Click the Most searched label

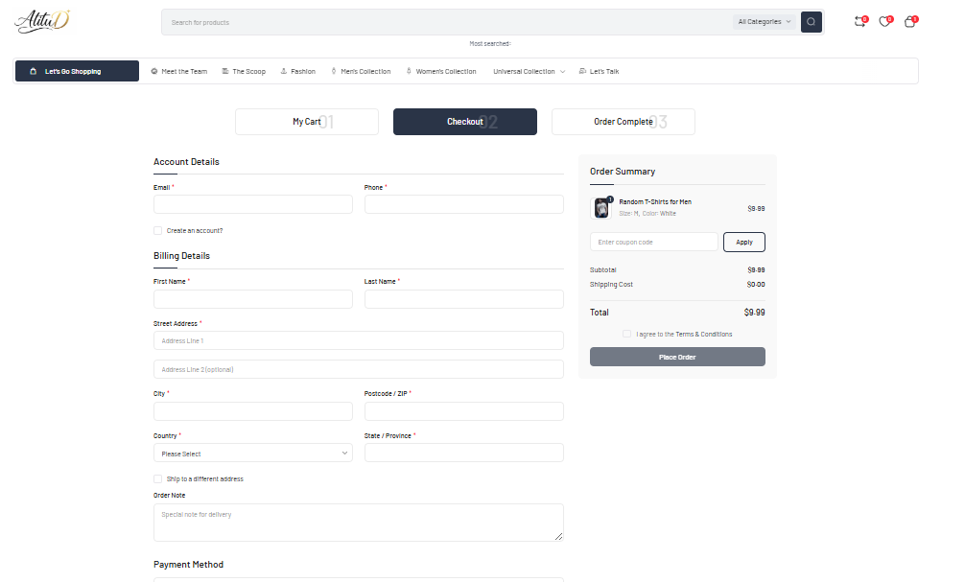[490, 44]
